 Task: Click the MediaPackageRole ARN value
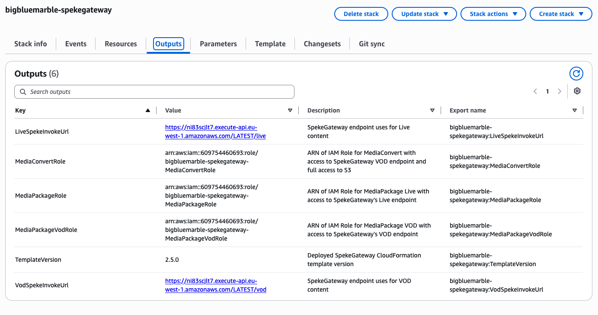coord(211,196)
